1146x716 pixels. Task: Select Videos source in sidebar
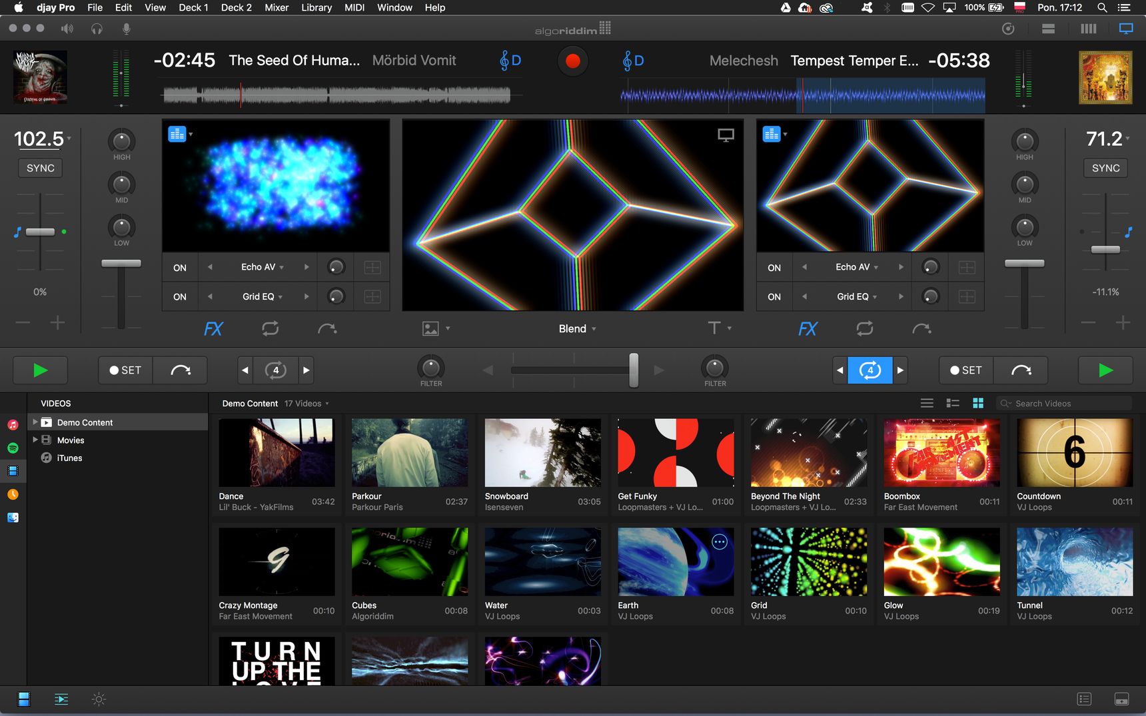[x=13, y=471]
